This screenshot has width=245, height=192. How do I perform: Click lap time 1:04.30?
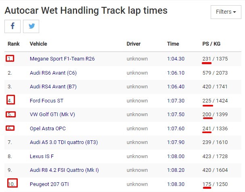176,59
